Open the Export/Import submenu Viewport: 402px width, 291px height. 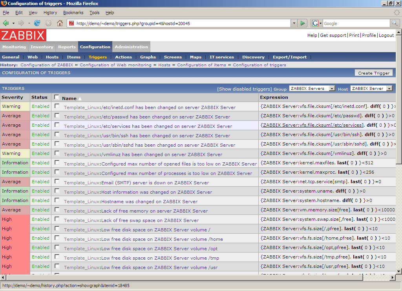point(290,57)
